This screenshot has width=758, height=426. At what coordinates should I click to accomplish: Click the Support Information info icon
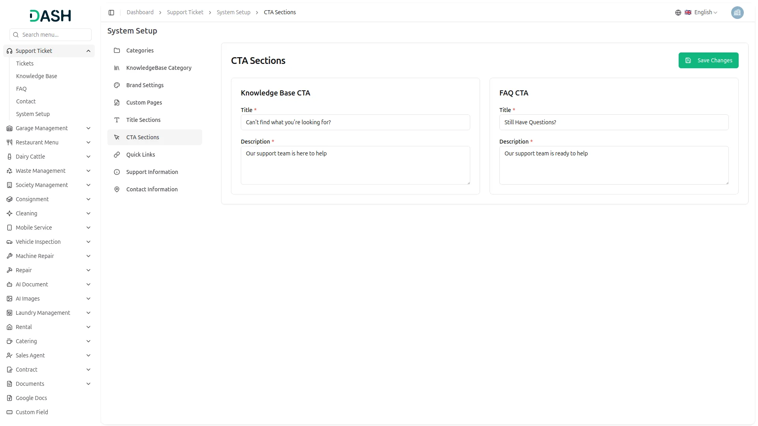coord(117,172)
